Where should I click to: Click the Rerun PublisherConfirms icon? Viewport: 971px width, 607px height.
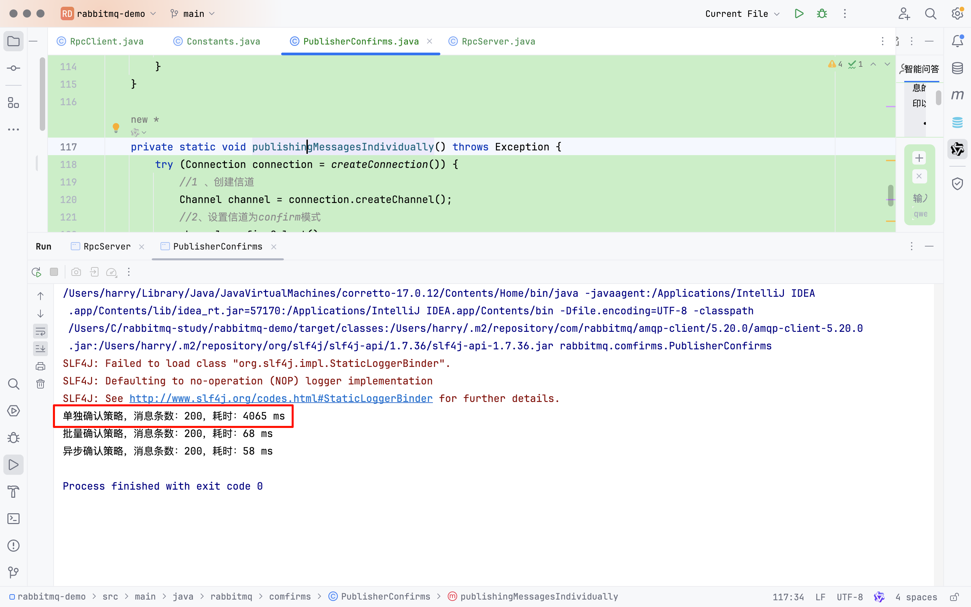(36, 272)
